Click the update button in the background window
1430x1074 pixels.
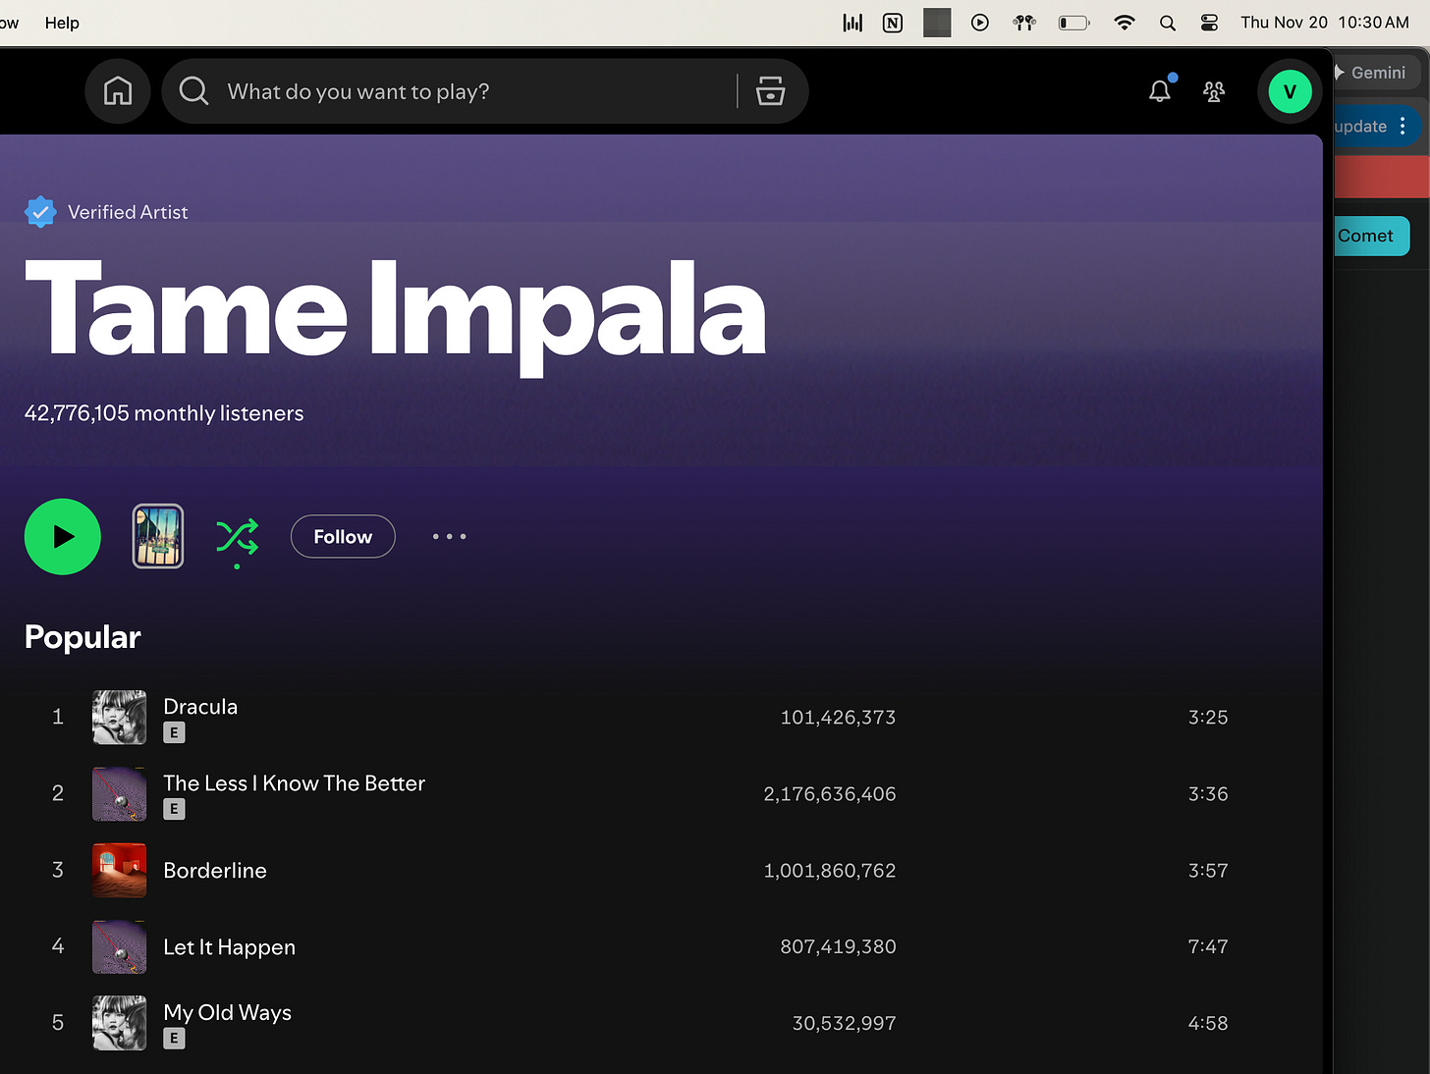point(1360,127)
